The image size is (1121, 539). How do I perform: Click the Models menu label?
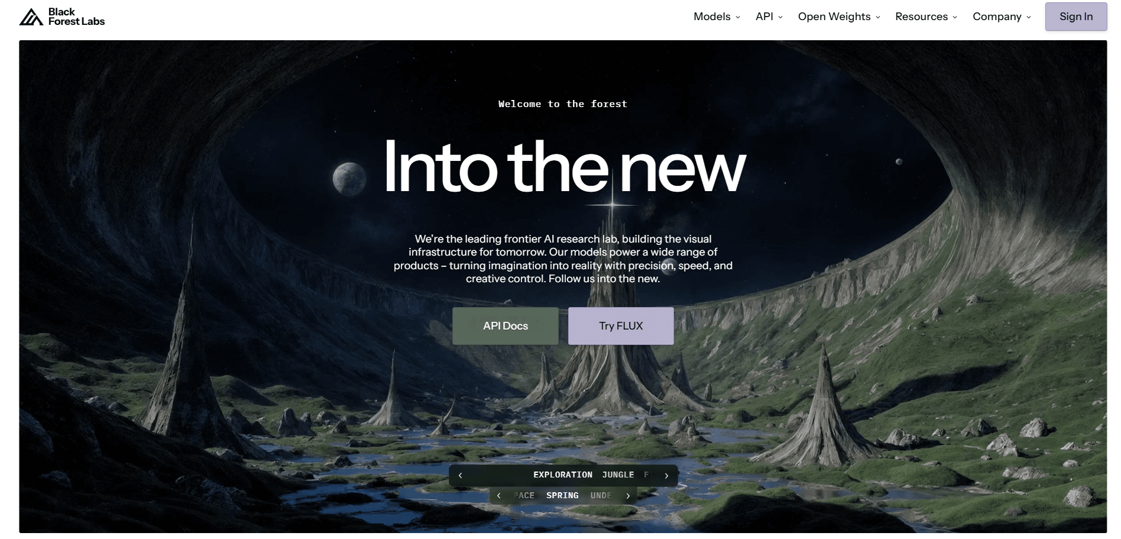point(712,17)
